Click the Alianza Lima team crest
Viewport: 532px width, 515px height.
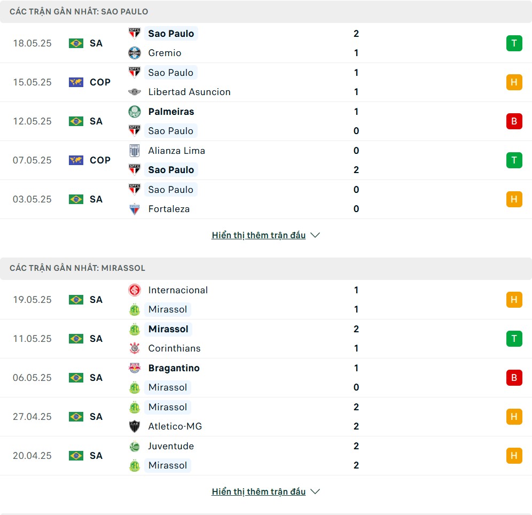tap(135, 151)
